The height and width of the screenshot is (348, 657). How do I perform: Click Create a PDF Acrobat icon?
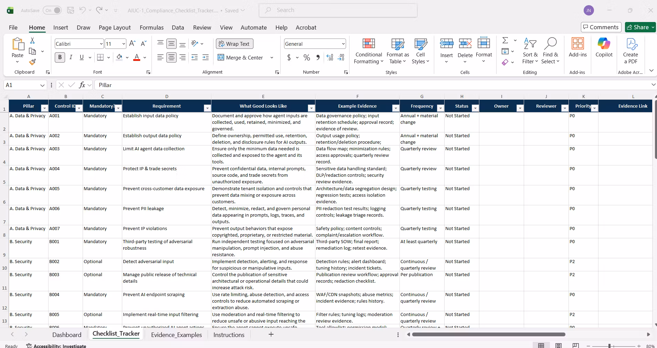pos(630,51)
